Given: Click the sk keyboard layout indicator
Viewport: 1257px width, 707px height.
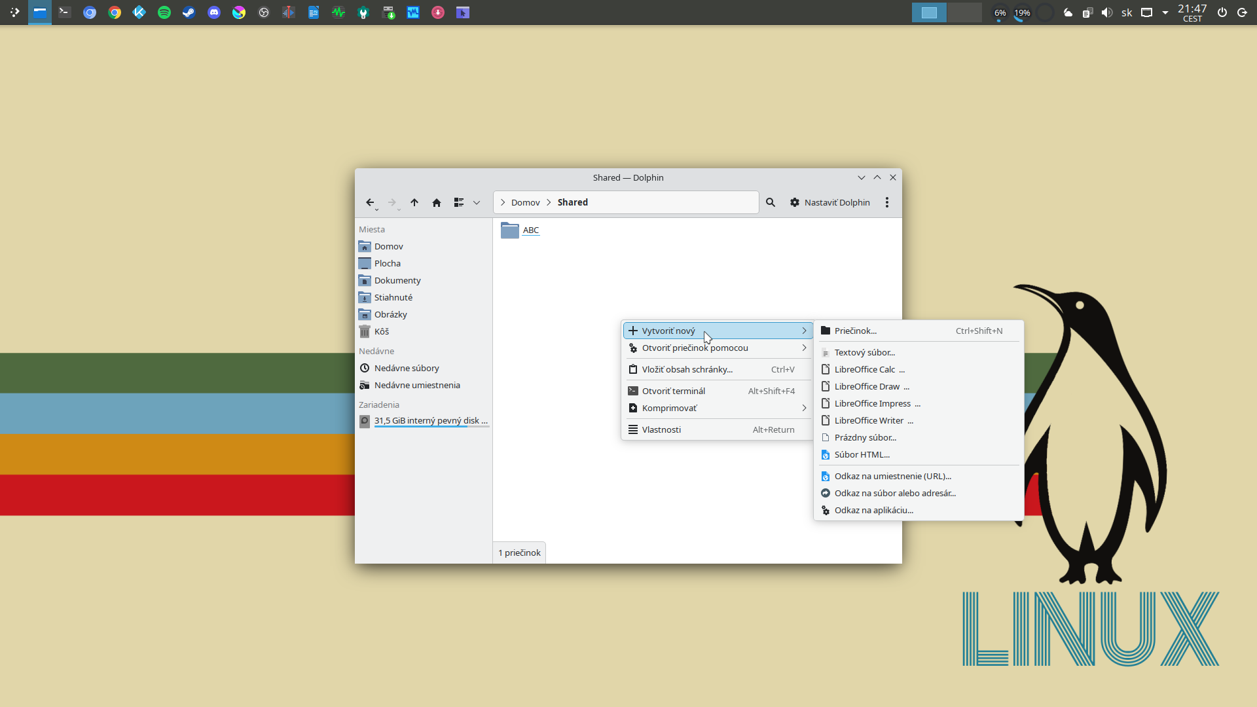Looking at the screenshot, I should 1127,12.
